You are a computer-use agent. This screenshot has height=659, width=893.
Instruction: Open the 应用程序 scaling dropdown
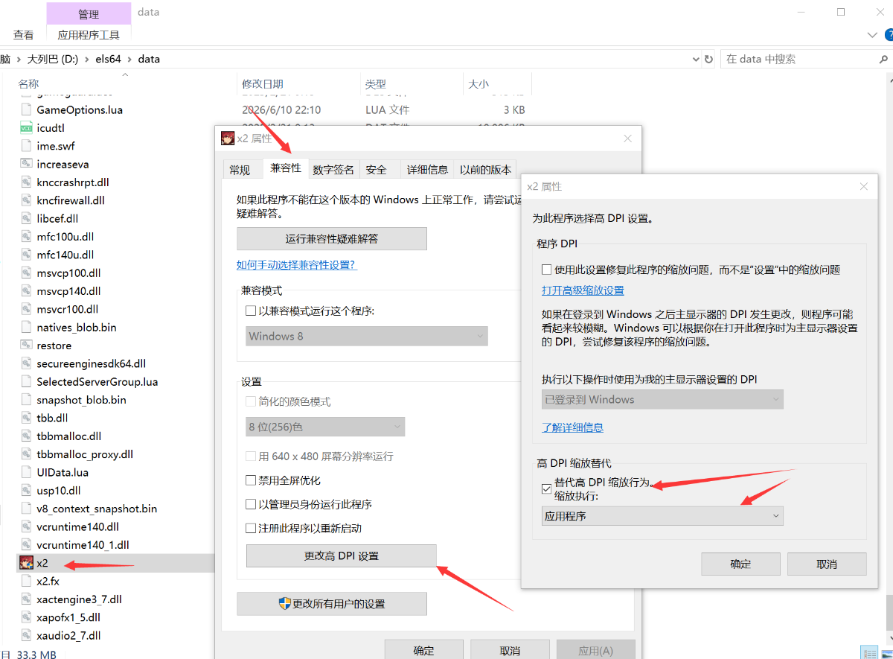pyautogui.click(x=662, y=516)
